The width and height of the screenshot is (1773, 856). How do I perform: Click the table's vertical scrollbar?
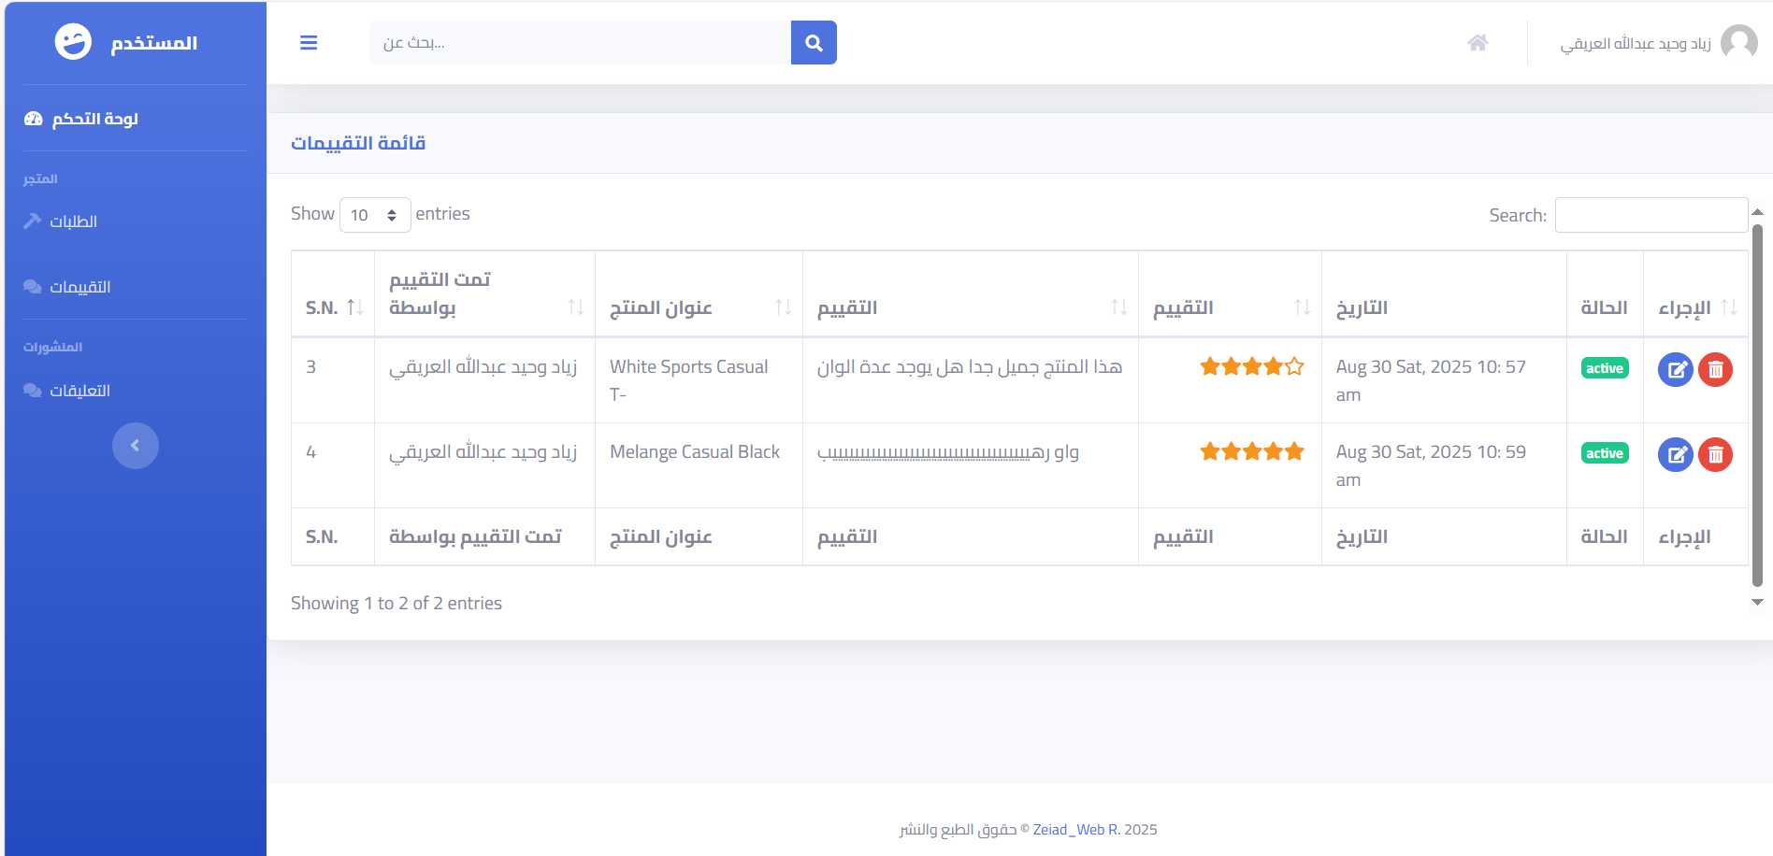pyautogui.click(x=1757, y=407)
